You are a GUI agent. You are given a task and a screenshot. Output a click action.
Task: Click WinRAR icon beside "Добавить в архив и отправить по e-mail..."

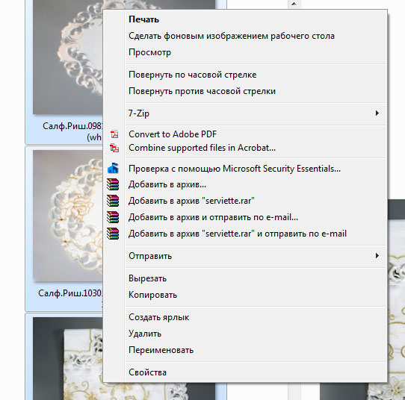pyautogui.click(x=113, y=217)
